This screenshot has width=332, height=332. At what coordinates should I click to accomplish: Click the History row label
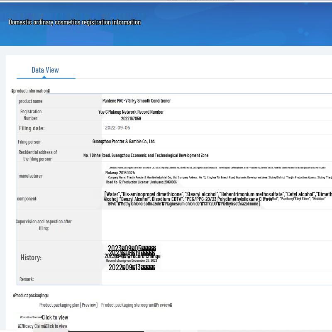point(31,258)
